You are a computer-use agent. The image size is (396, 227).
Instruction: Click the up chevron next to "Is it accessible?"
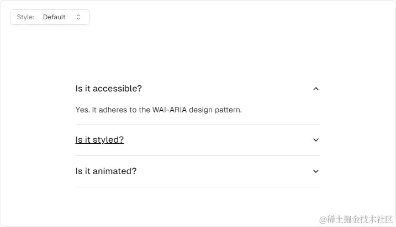pos(316,89)
